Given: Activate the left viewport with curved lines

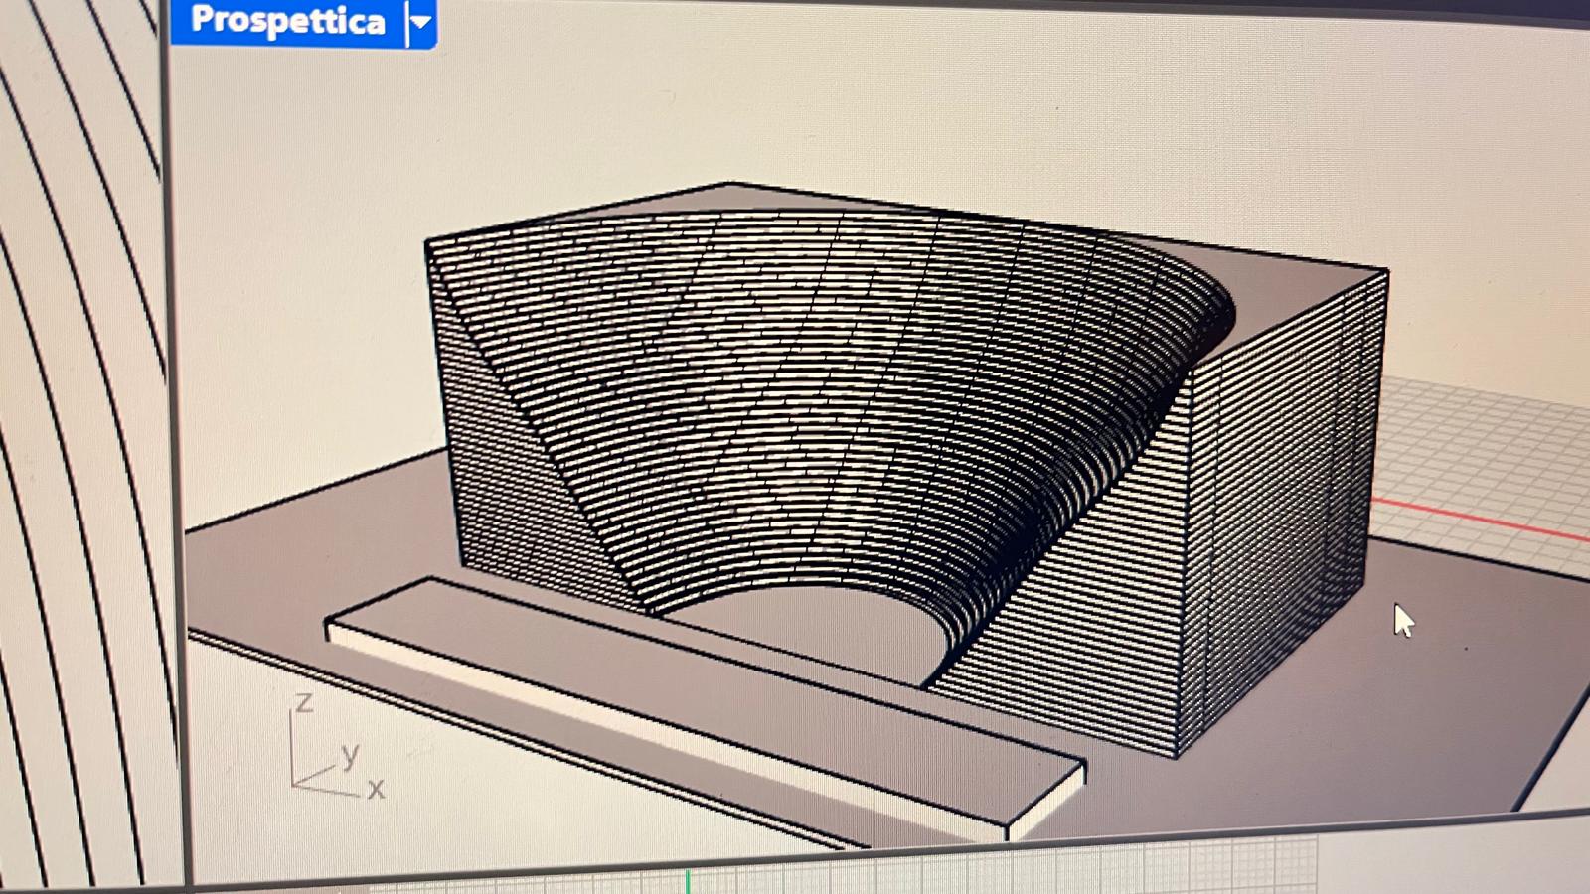Looking at the screenshot, I should pos(79,447).
